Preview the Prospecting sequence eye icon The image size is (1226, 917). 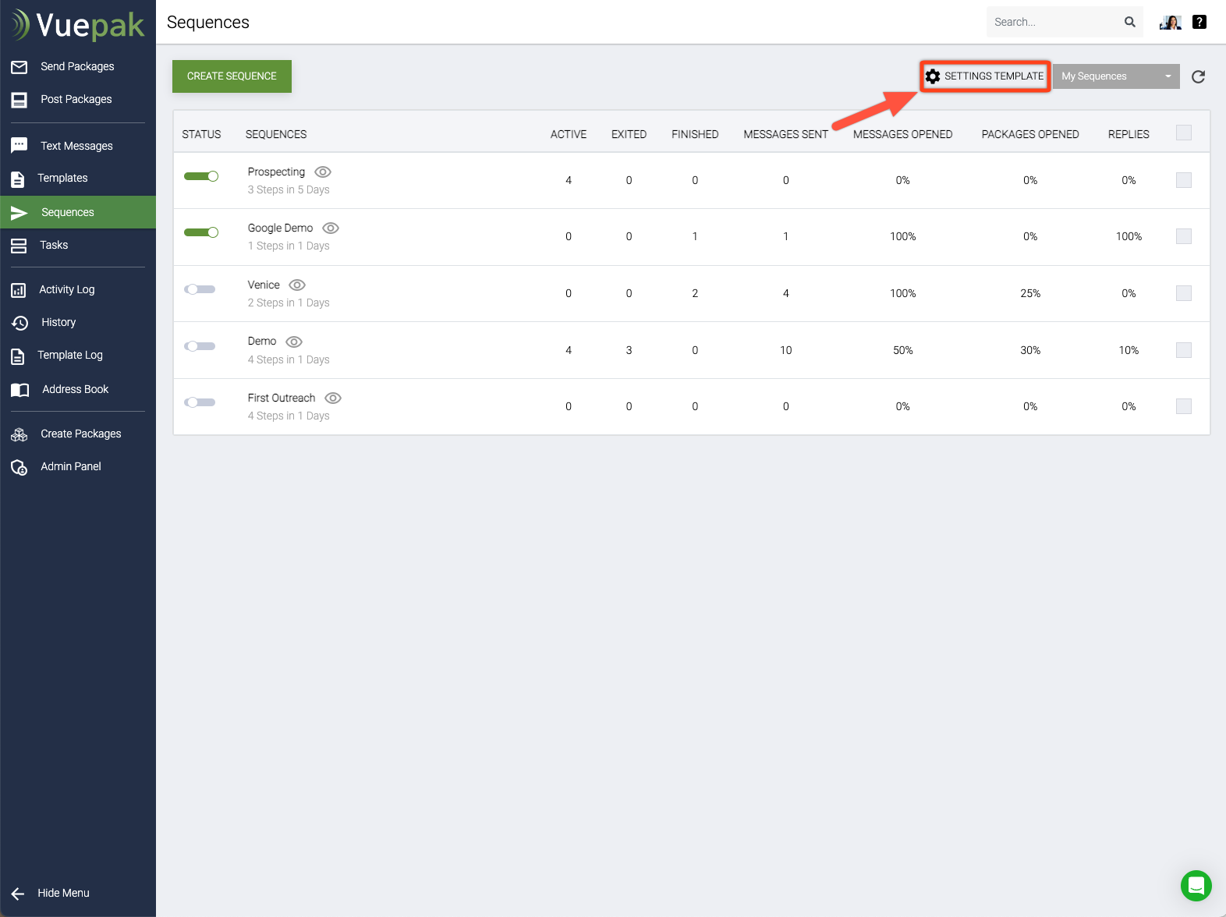click(x=323, y=172)
